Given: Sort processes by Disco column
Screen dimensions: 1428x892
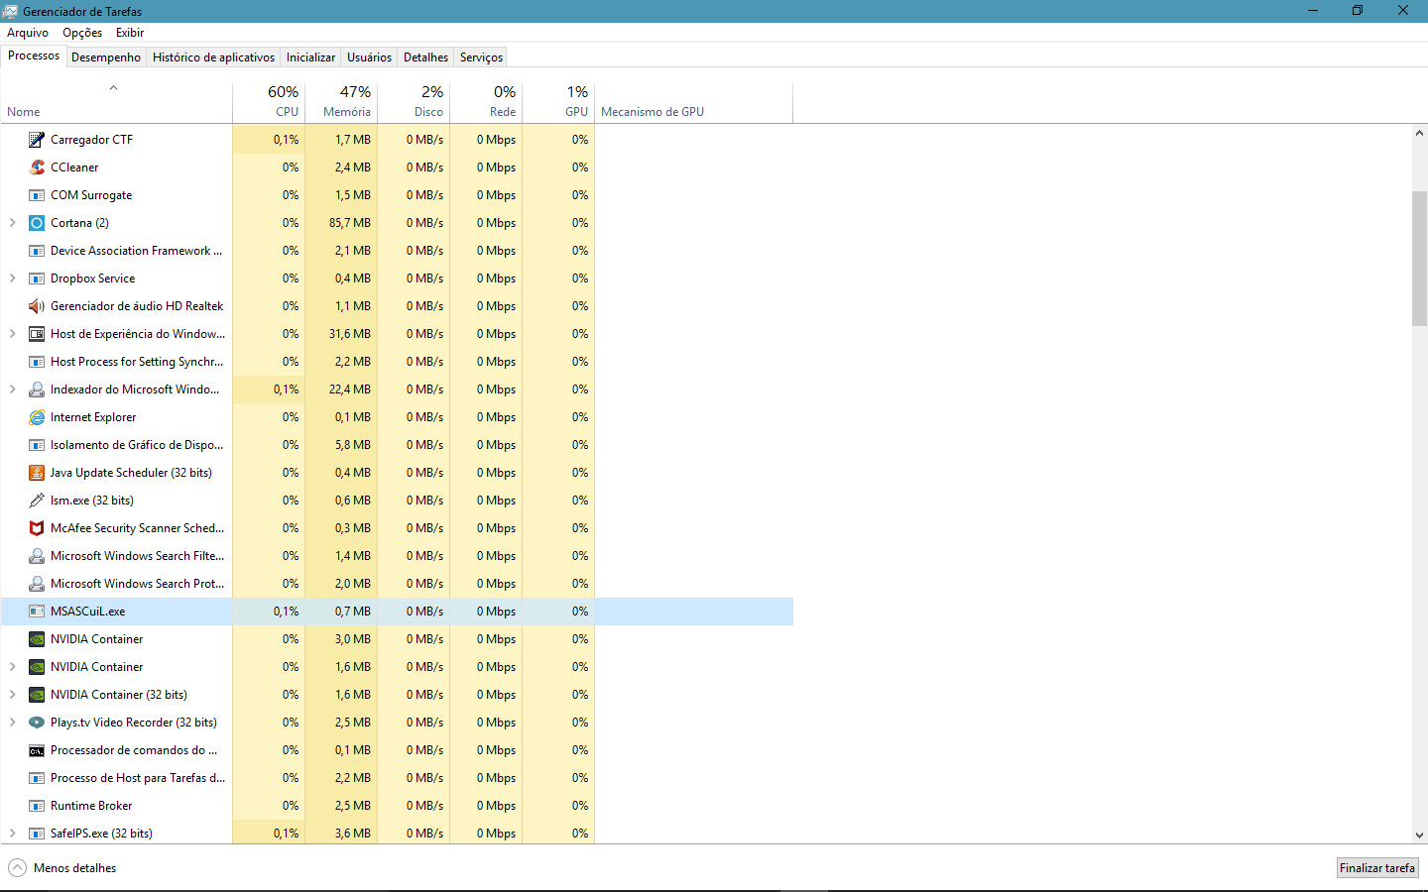Looking at the screenshot, I should 414,102.
